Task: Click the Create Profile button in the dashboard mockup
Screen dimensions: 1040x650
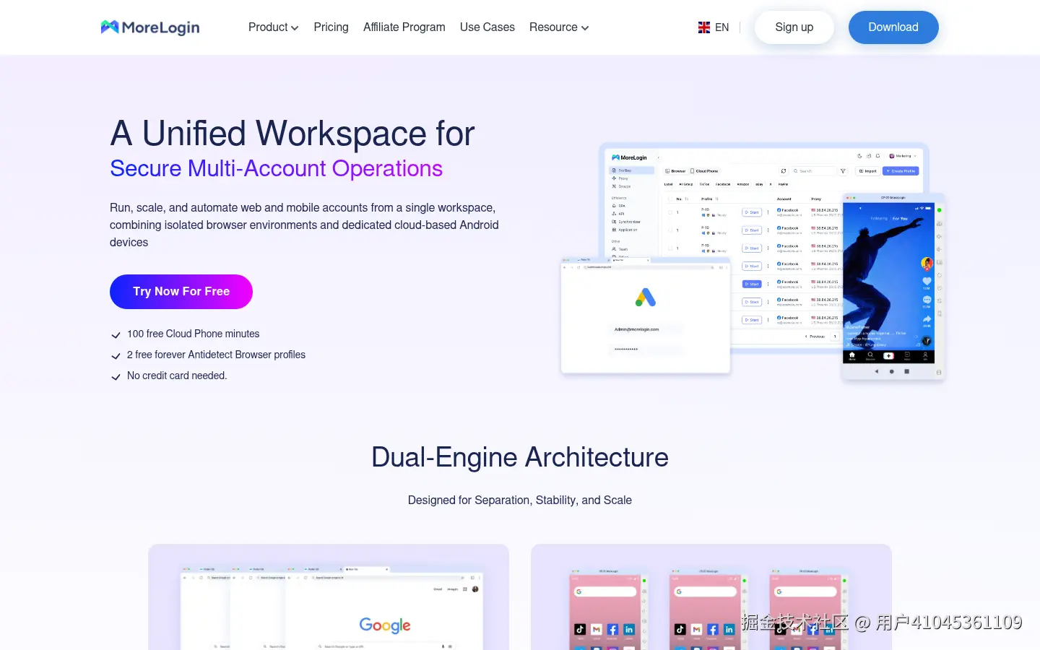Action: (901, 171)
